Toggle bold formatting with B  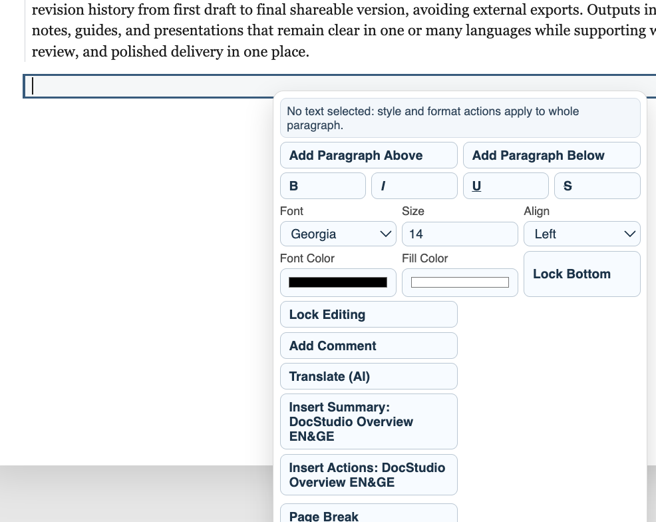pos(323,186)
